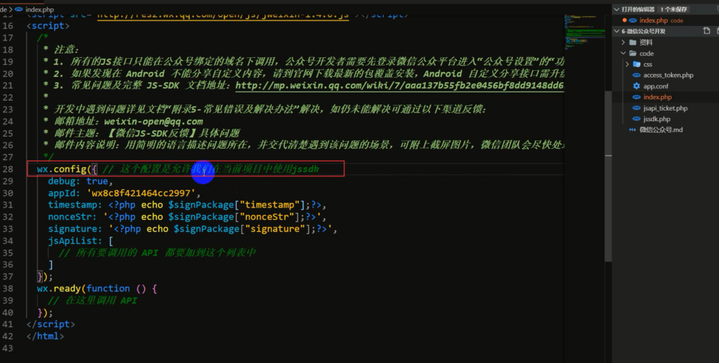The image size is (719, 363).
Task: Click line number 38 in the gutter
Action: [8, 288]
